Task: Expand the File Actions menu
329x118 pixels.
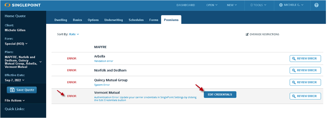Action: pyautogui.click(x=15, y=100)
